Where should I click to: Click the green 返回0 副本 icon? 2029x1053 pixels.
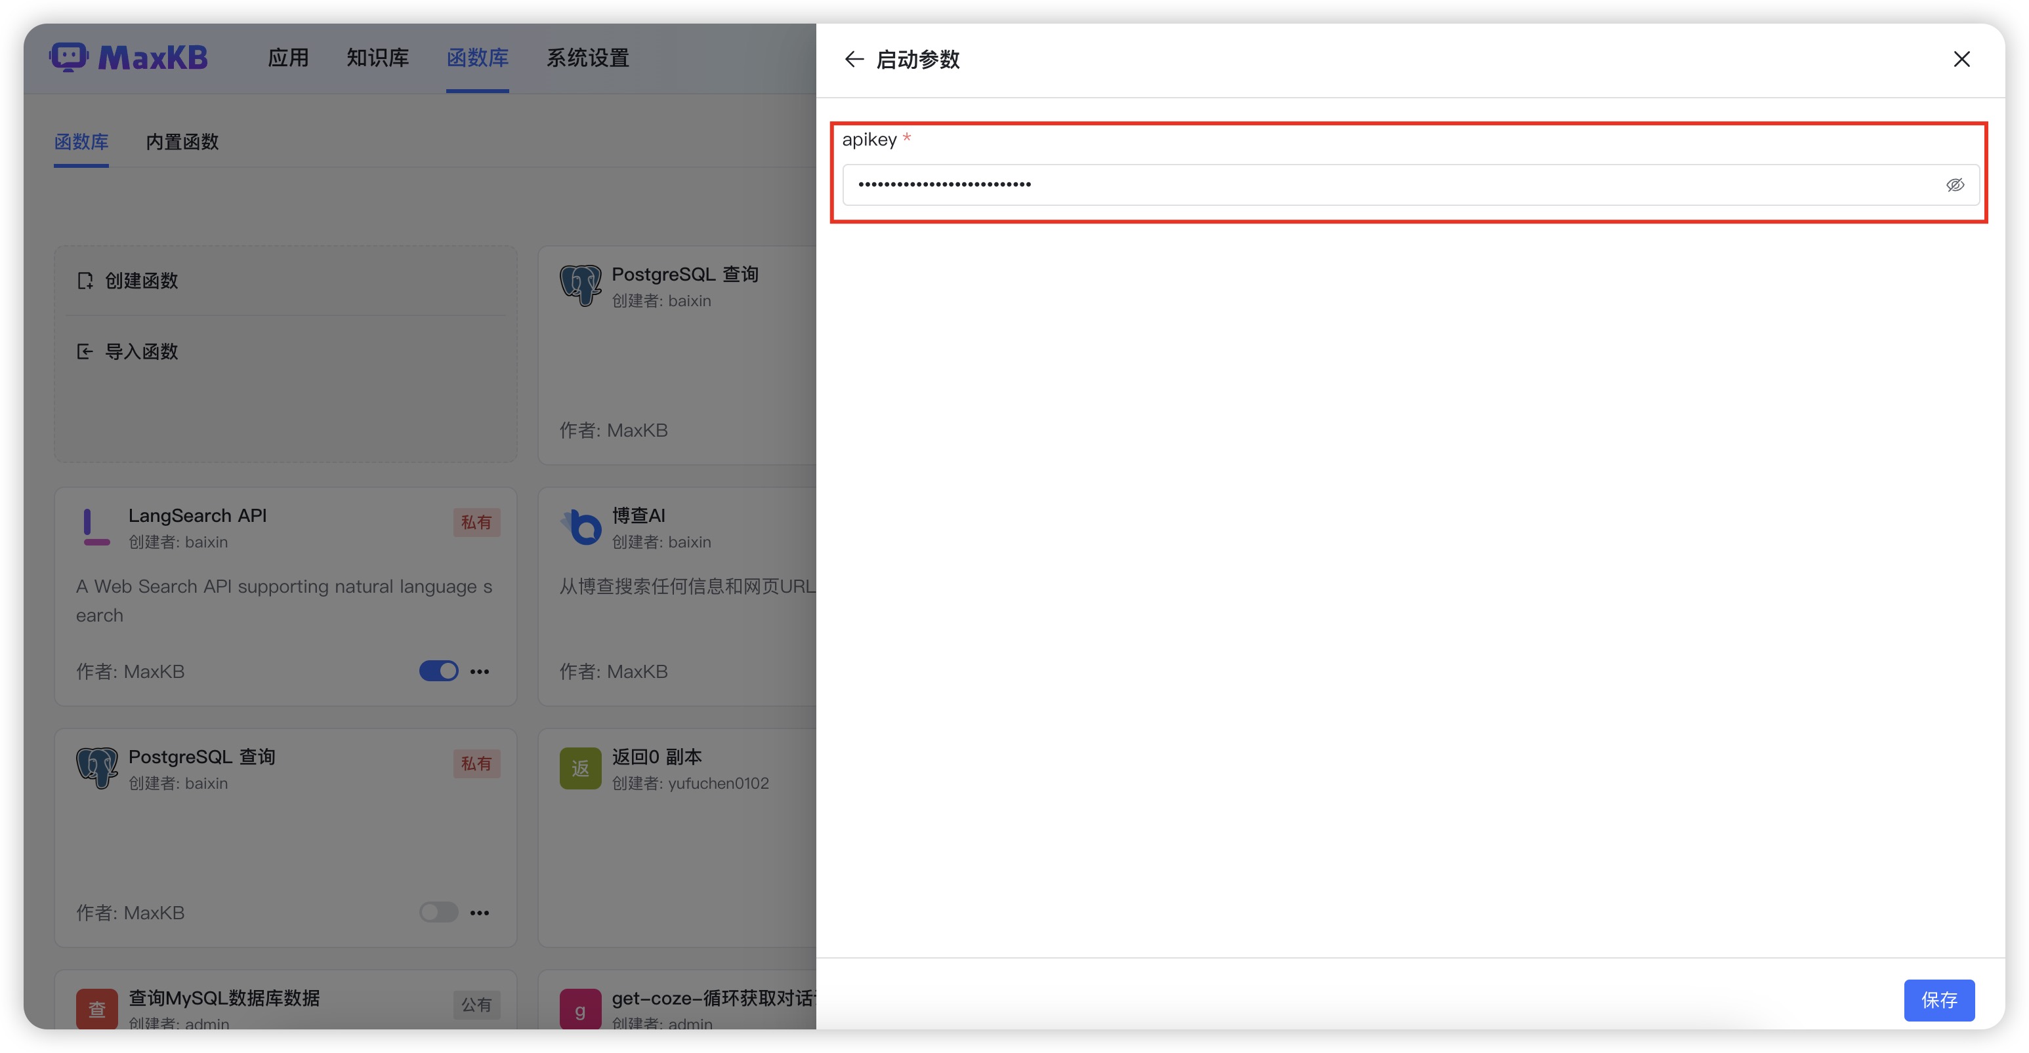coord(579,769)
